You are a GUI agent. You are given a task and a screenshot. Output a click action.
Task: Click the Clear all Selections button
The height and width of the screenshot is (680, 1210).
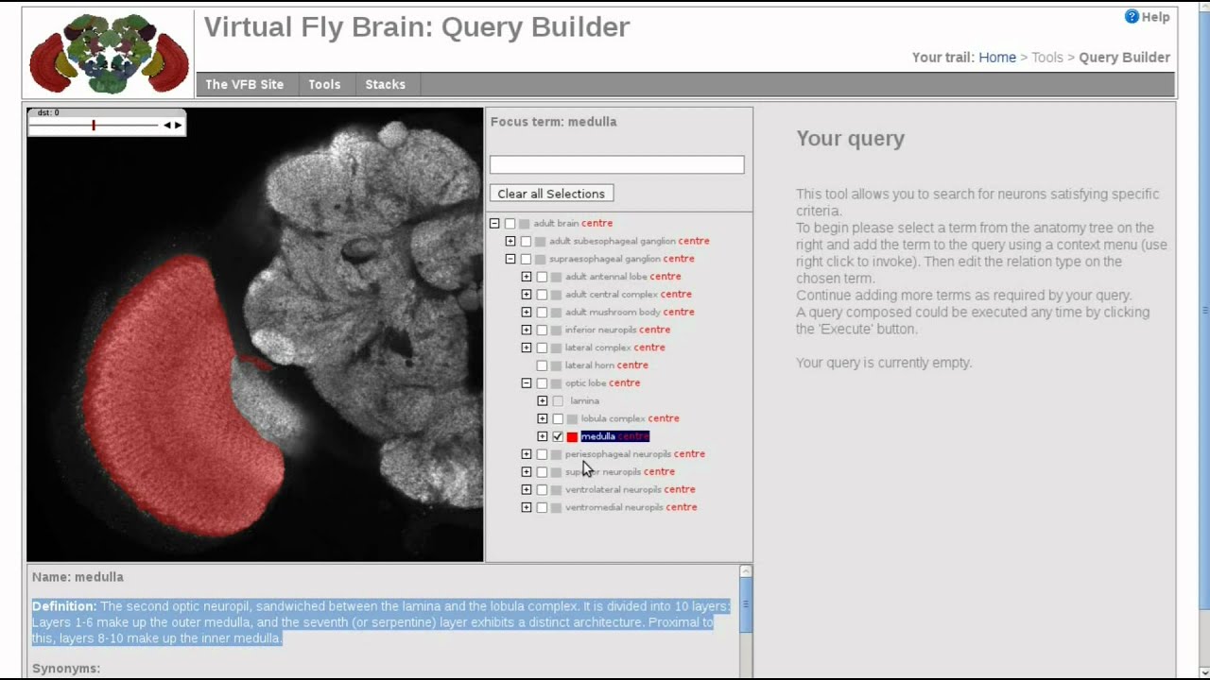pos(551,194)
